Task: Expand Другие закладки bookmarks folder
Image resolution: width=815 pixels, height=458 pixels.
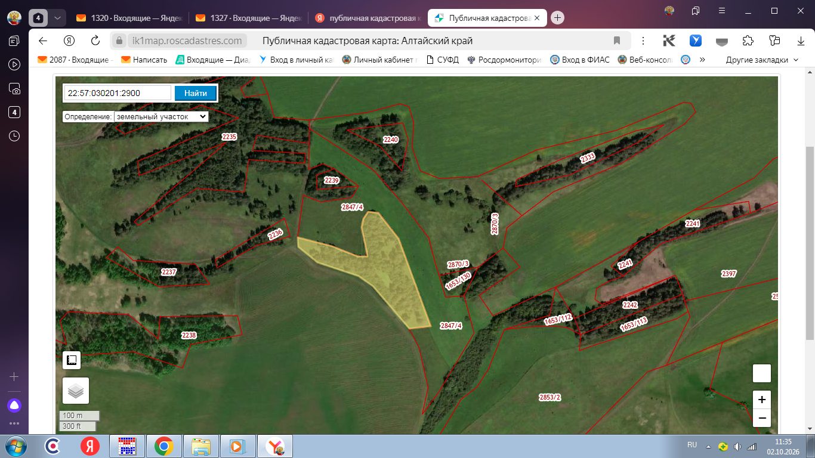Action: click(762, 60)
